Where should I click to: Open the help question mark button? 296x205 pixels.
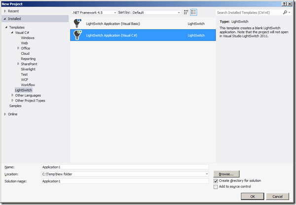pos(284,4)
